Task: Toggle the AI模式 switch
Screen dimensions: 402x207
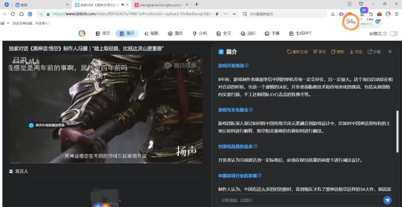Action: (393, 34)
